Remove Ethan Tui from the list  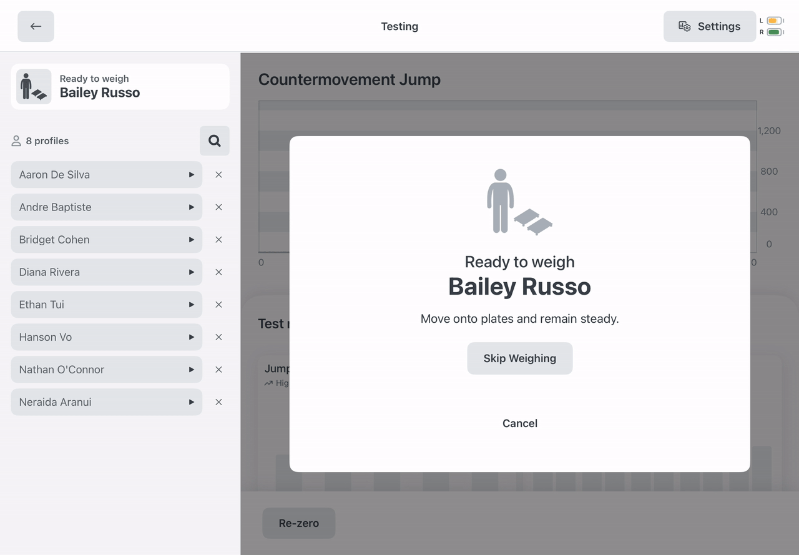point(218,305)
